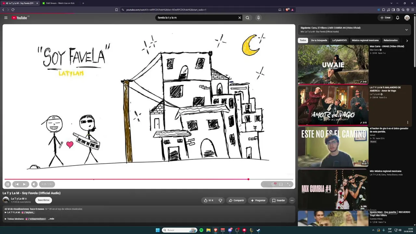Select the Todos filter chip

pyautogui.click(x=303, y=40)
